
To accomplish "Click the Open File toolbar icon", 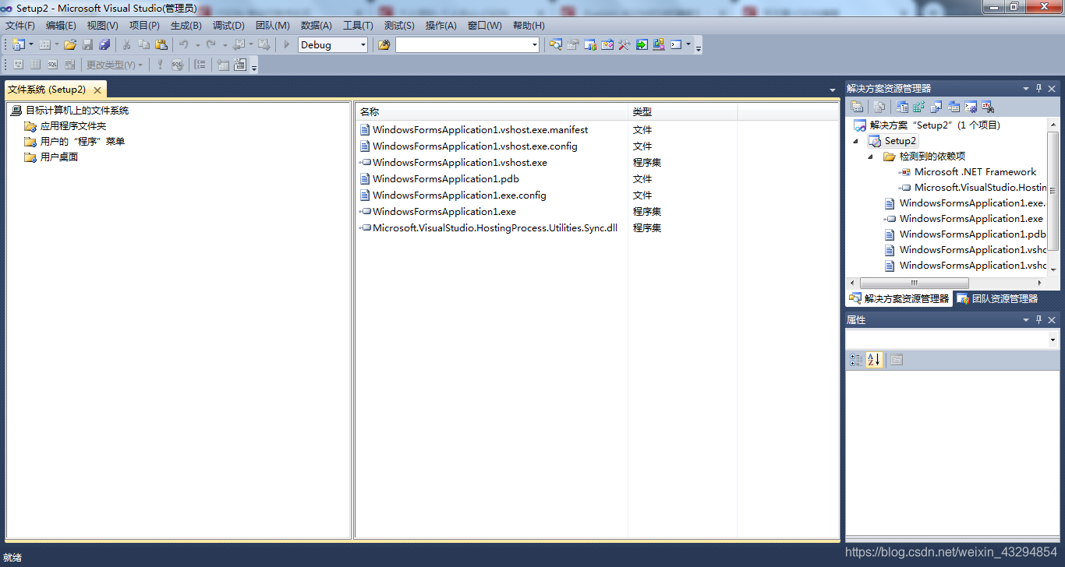I will click(70, 44).
